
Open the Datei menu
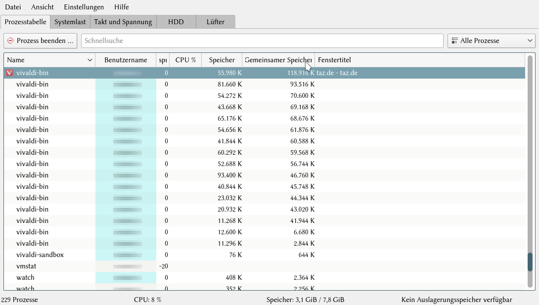click(x=13, y=7)
